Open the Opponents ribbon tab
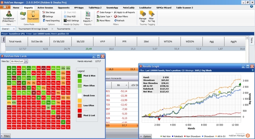The width and height of the screenshot is (255, 139). coord(64,8)
